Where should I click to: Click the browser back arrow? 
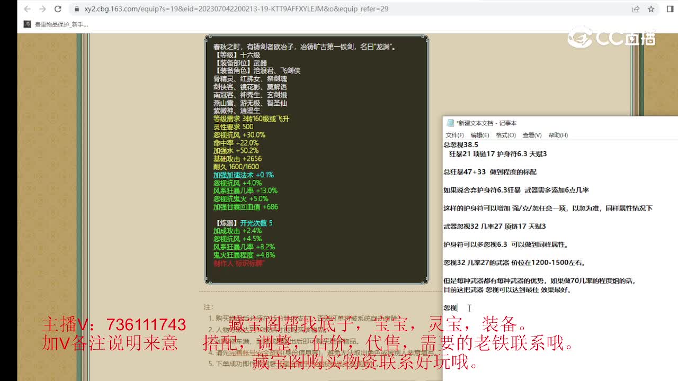click(28, 9)
